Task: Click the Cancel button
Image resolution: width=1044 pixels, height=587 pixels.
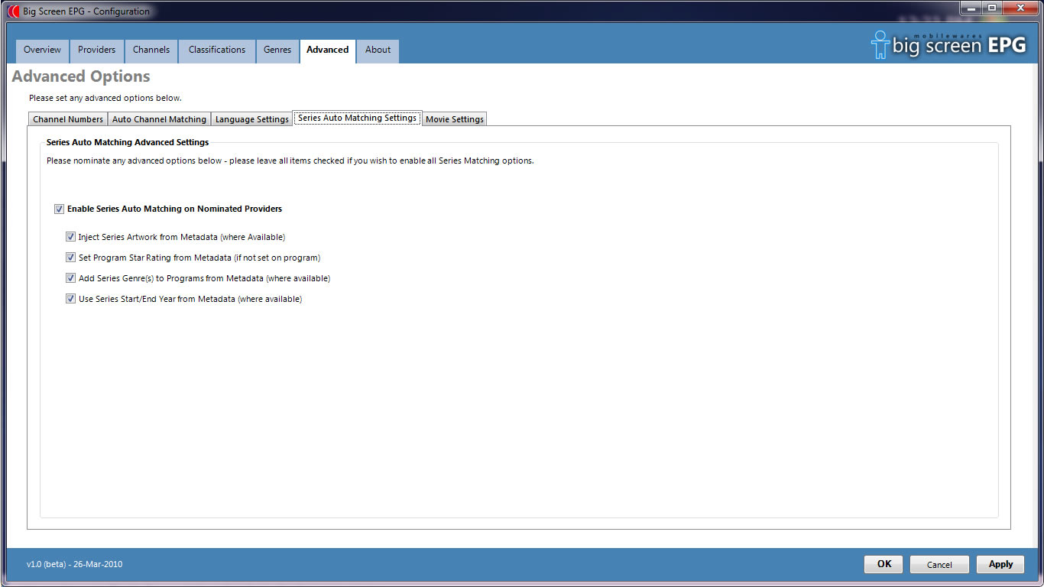Action: [939, 564]
